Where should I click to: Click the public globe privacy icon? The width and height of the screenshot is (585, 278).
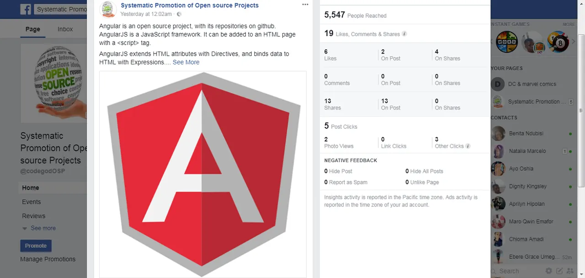[x=179, y=14]
